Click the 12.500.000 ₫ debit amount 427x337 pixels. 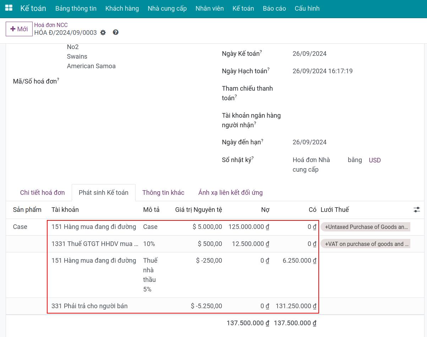[x=251, y=244]
